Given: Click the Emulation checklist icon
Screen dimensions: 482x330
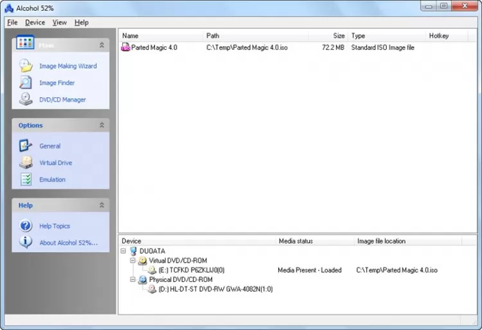Looking at the screenshot, I should tap(26, 179).
